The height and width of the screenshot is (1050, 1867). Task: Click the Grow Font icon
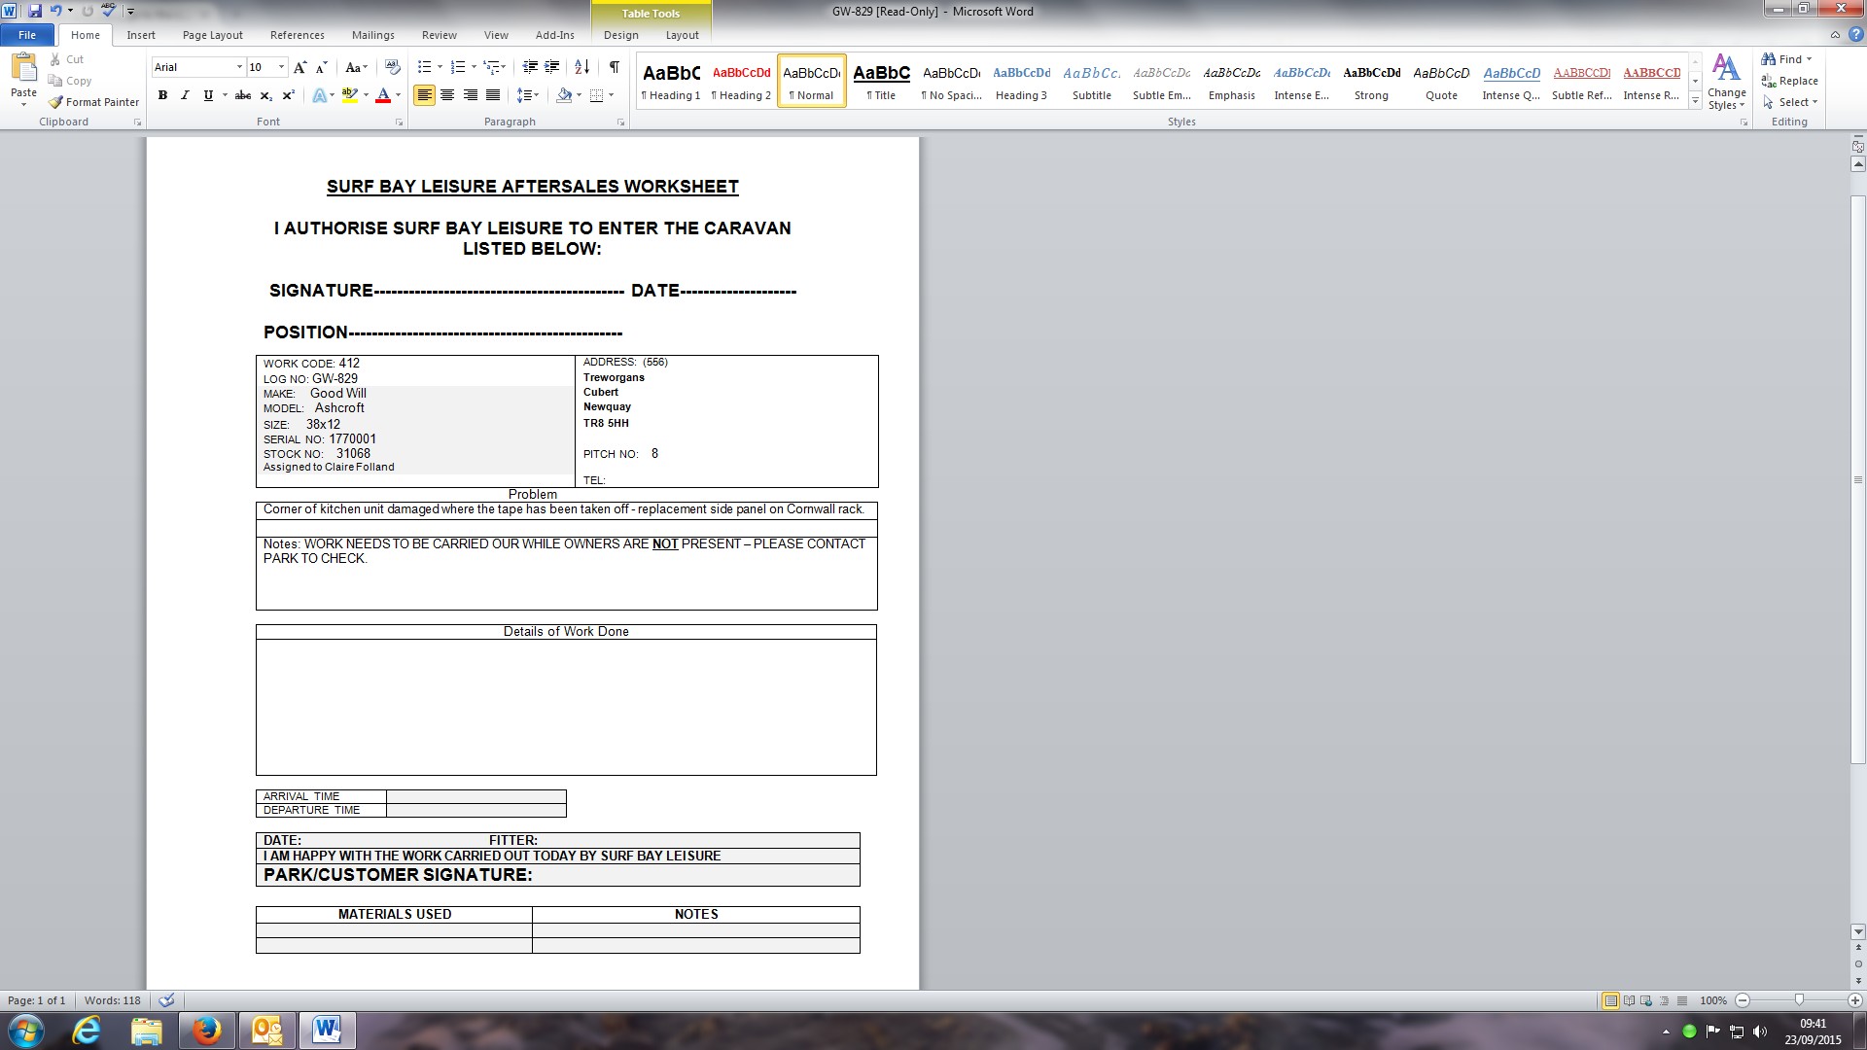(299, 67)
